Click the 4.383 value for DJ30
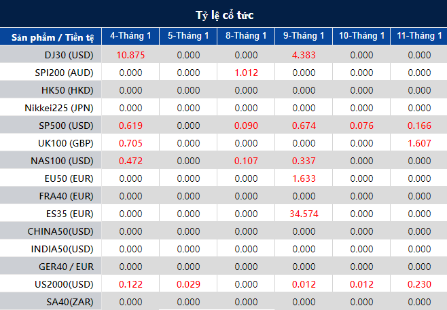Viewport: 447px width, 310px height. tap(304, 55)
